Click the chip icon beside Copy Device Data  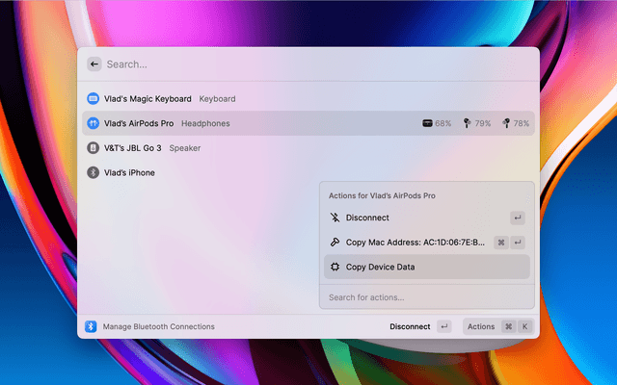[x=335, y=267]
